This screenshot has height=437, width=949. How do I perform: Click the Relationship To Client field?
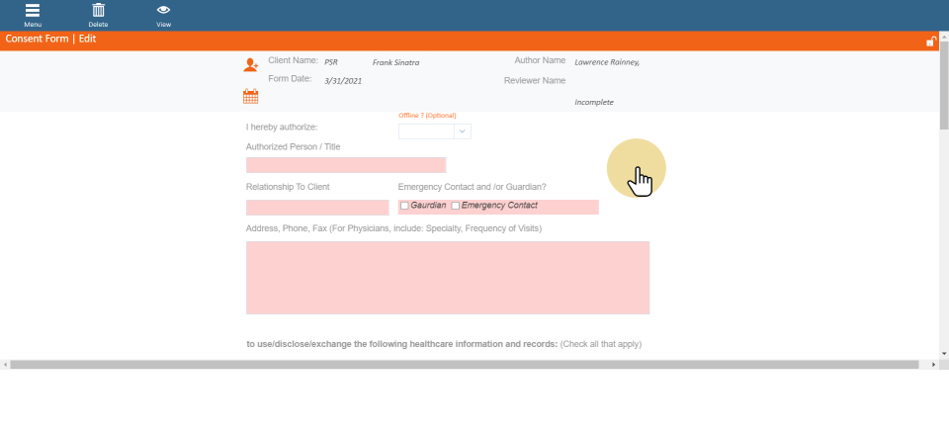317,207
